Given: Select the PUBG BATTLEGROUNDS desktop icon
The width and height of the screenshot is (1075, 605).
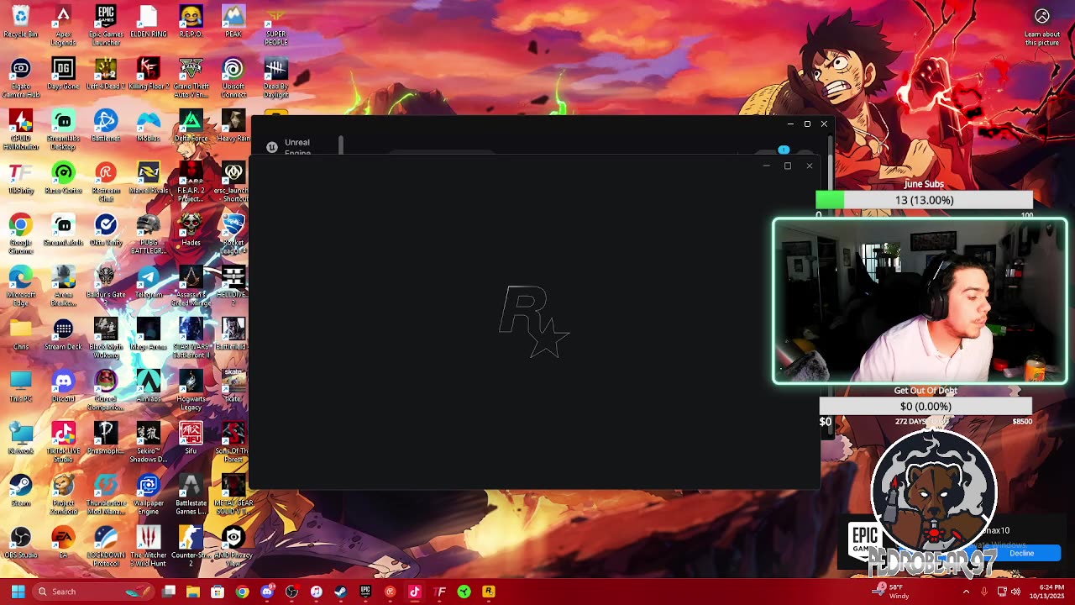Looking at the screenshot, I should tap(149, 234).
